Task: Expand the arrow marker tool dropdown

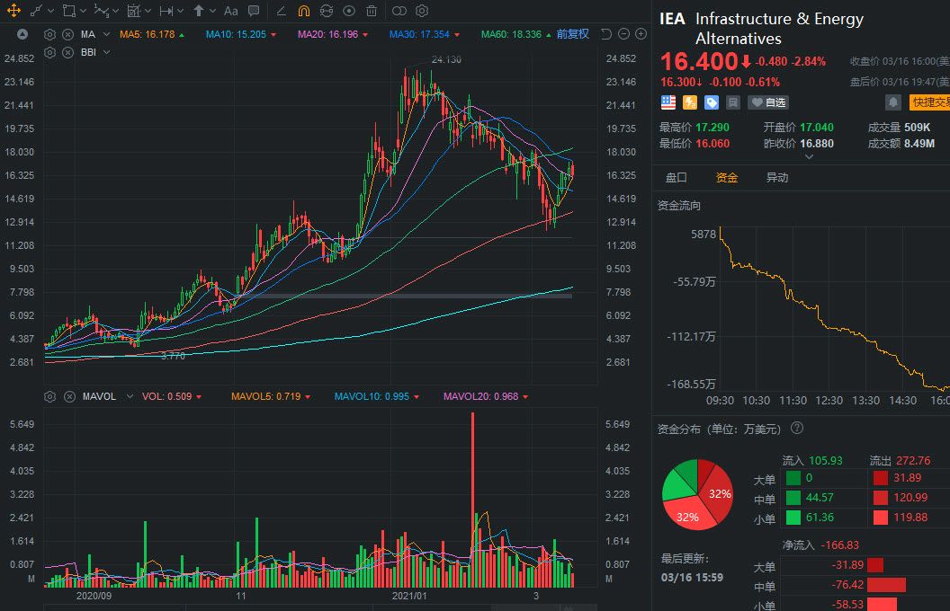Action: [212, 11]
